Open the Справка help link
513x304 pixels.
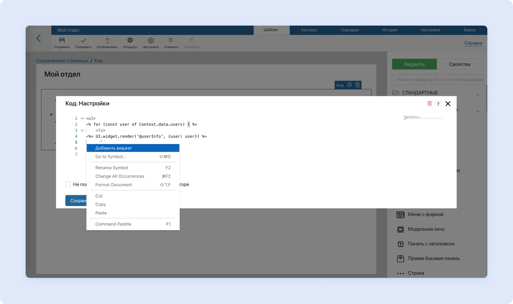[x=473, y=43]
